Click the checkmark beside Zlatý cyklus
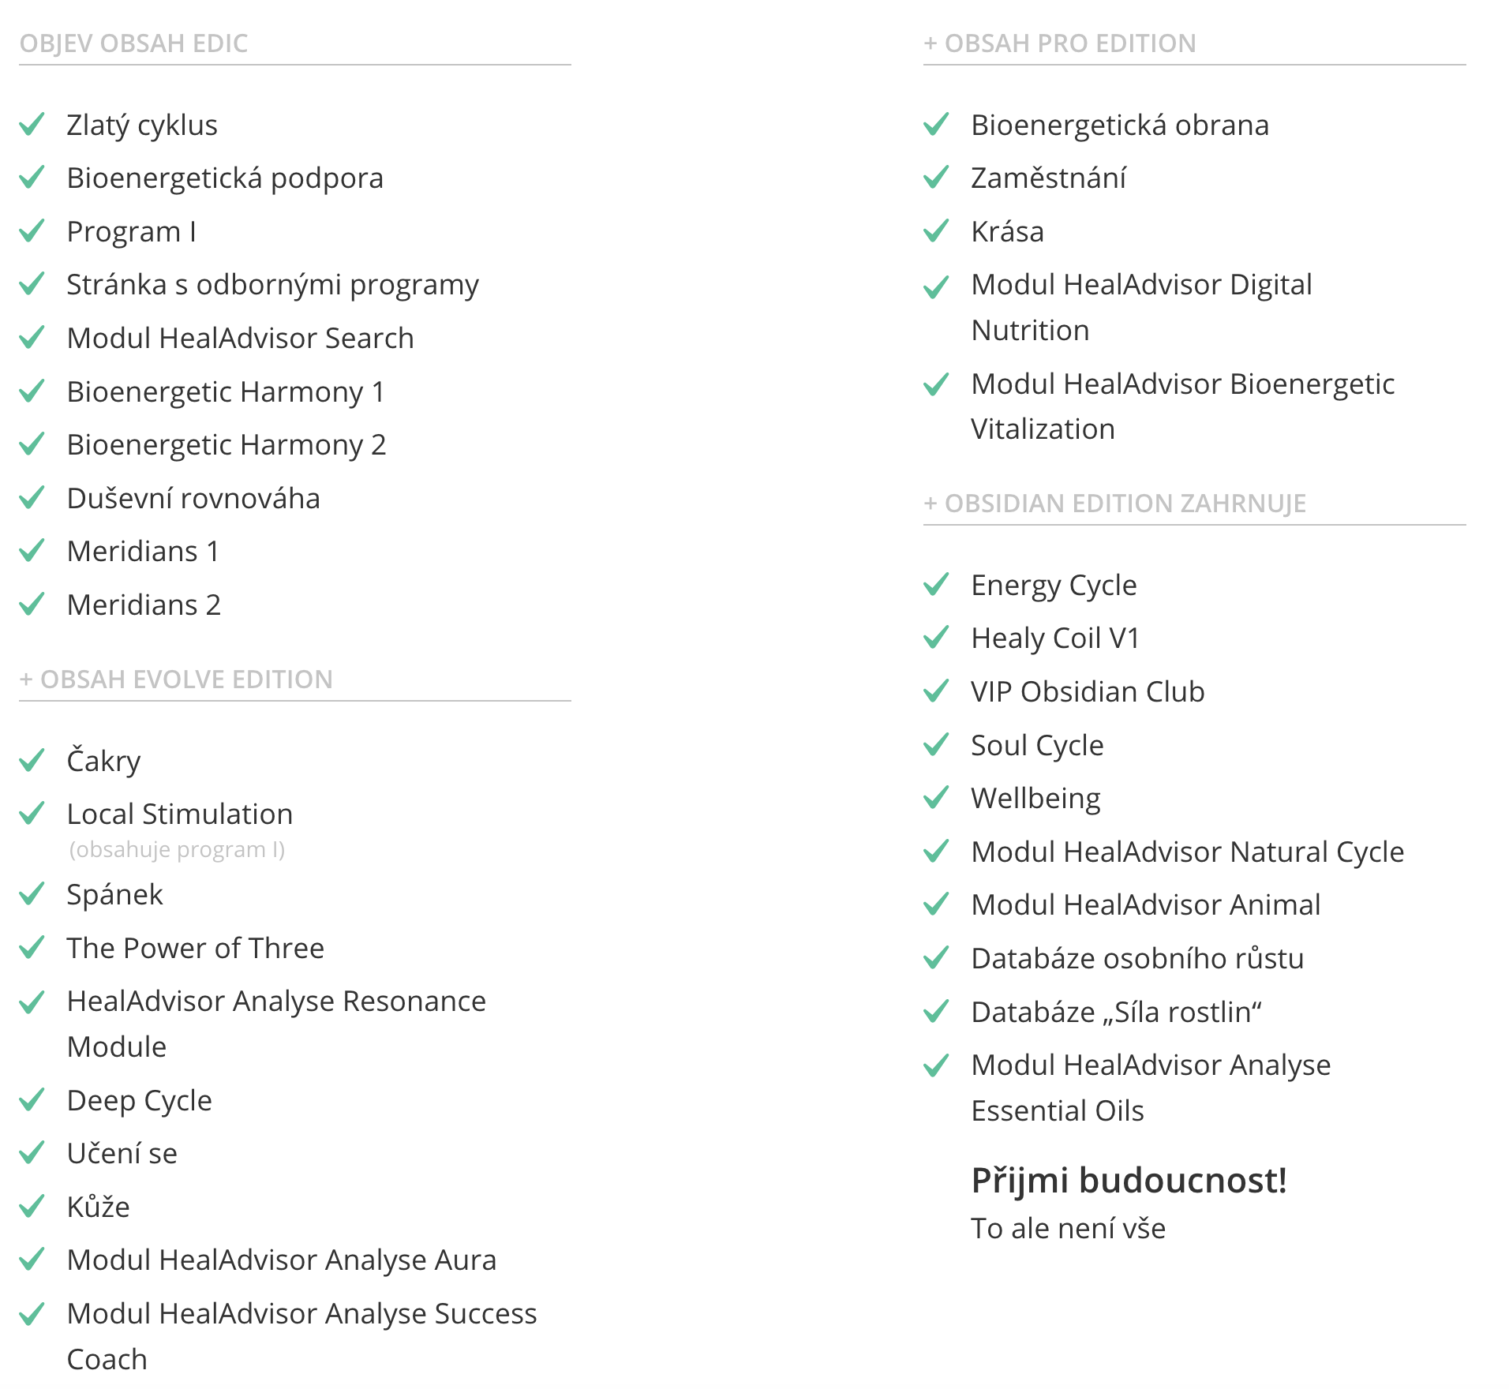Screen dimensions: 1509x1389 [x=32, y=124]
